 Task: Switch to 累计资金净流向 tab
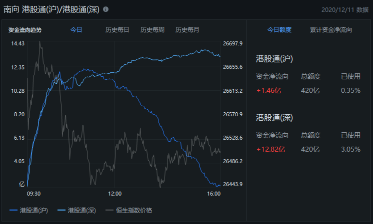(x=331, y=30)
